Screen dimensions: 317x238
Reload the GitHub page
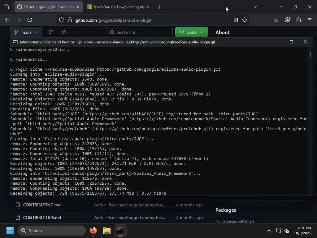30,20
